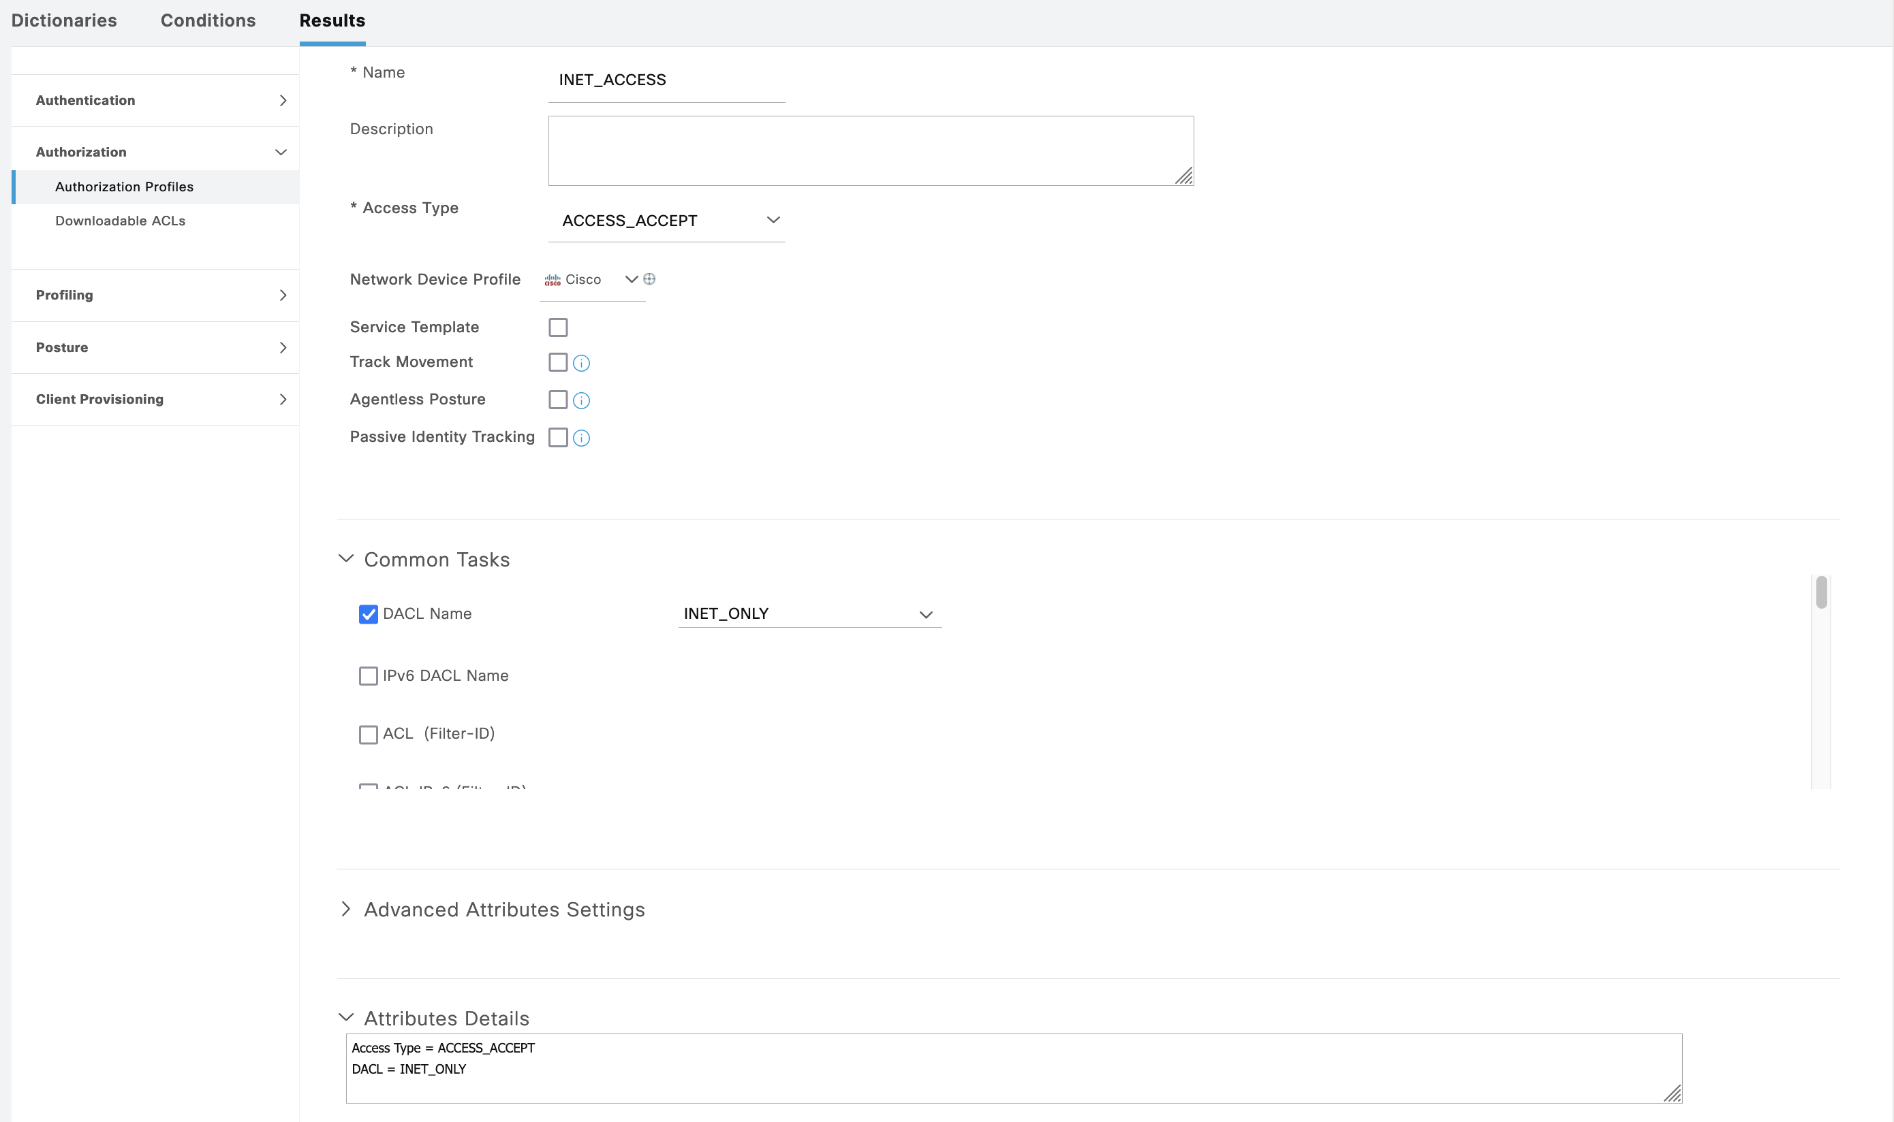Switch to the Dictionaries tab

point(64,20)
